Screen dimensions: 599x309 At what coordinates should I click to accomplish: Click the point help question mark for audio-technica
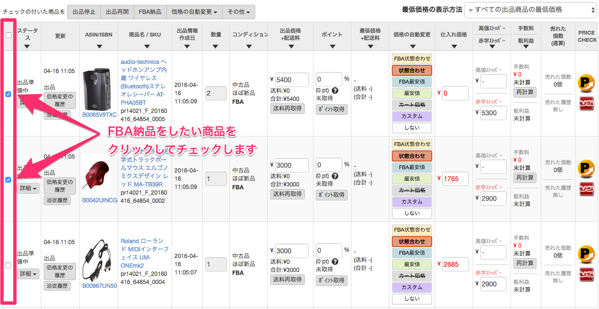coord(335,90)
